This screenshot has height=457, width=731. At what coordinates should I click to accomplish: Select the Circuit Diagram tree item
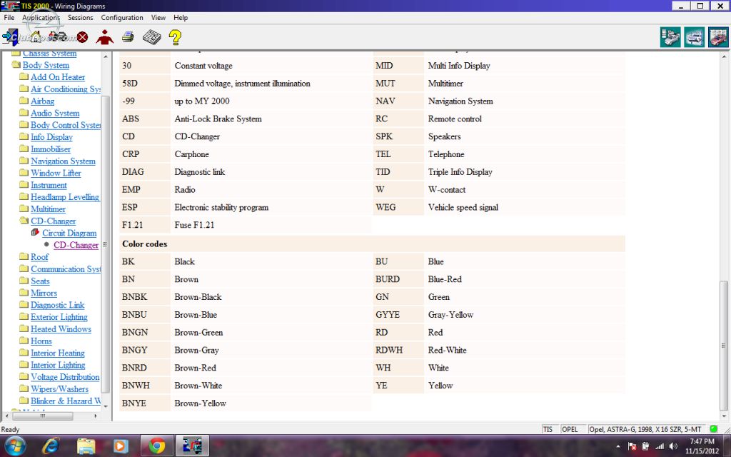[69, 233]
